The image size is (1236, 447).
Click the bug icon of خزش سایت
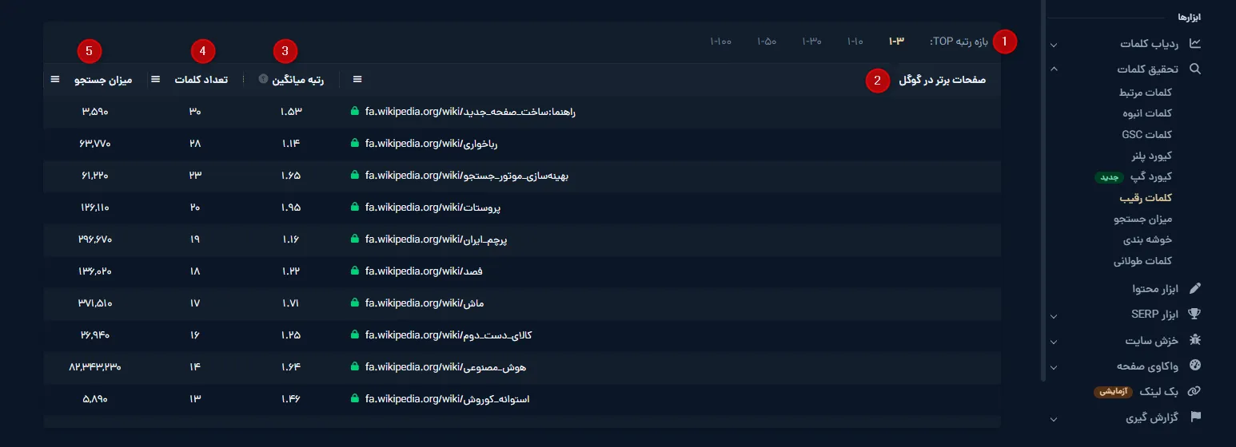(x=1195, y=340)
